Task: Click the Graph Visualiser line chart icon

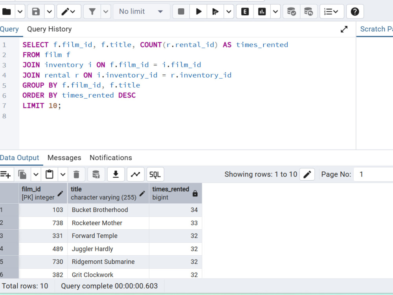Action: 136,174
